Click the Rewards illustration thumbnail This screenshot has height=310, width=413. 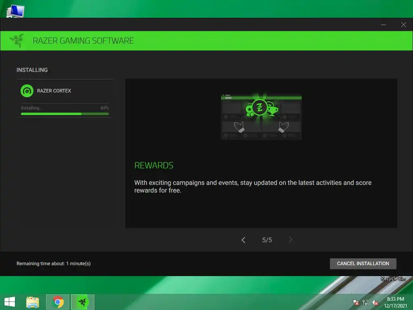click(261, 117)
